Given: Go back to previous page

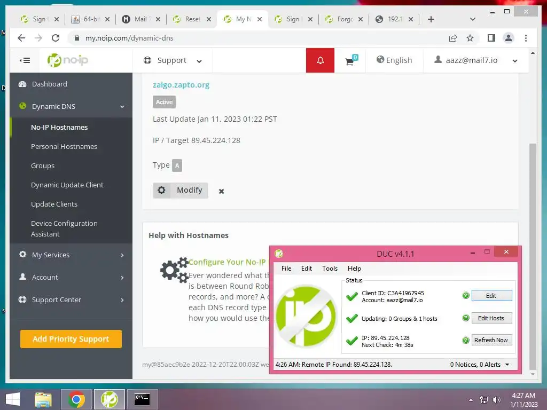Looking at the screenshot, I should (21, 38).
